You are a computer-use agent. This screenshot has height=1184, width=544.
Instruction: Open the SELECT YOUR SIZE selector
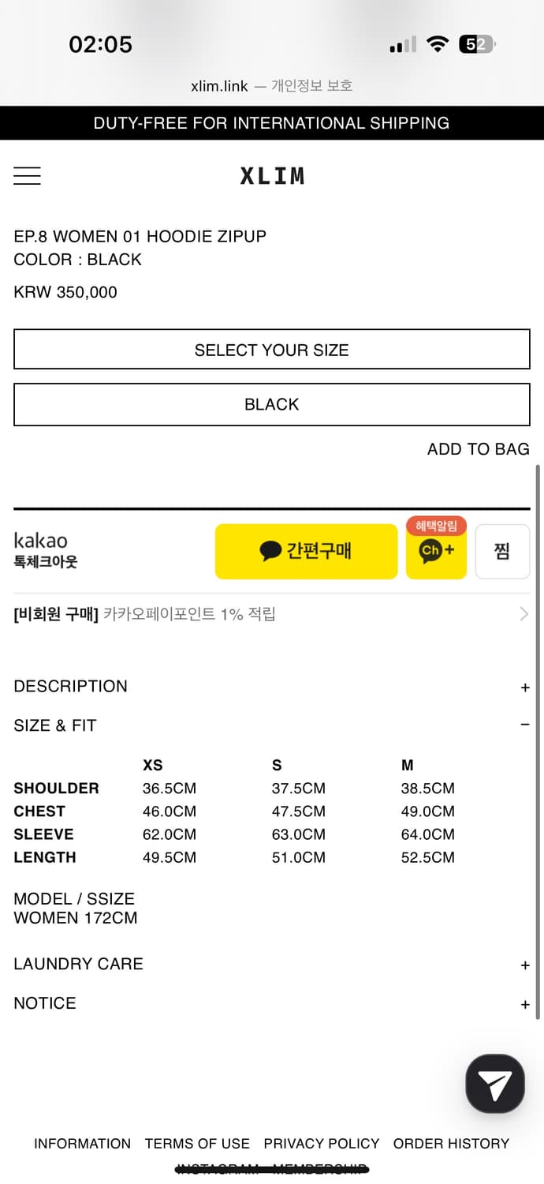[x=272, y=349]
